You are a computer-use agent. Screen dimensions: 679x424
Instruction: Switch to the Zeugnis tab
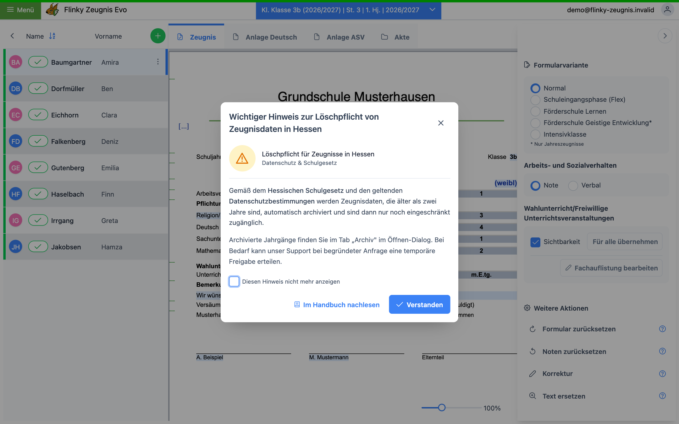point(196,37)
